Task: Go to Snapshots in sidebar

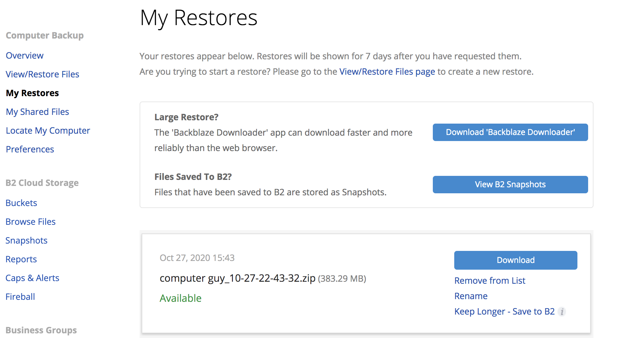Action: [x=26, y=241]
